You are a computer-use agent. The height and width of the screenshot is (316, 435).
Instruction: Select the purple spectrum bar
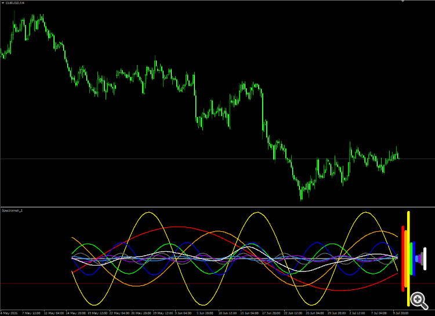(419, 259)
